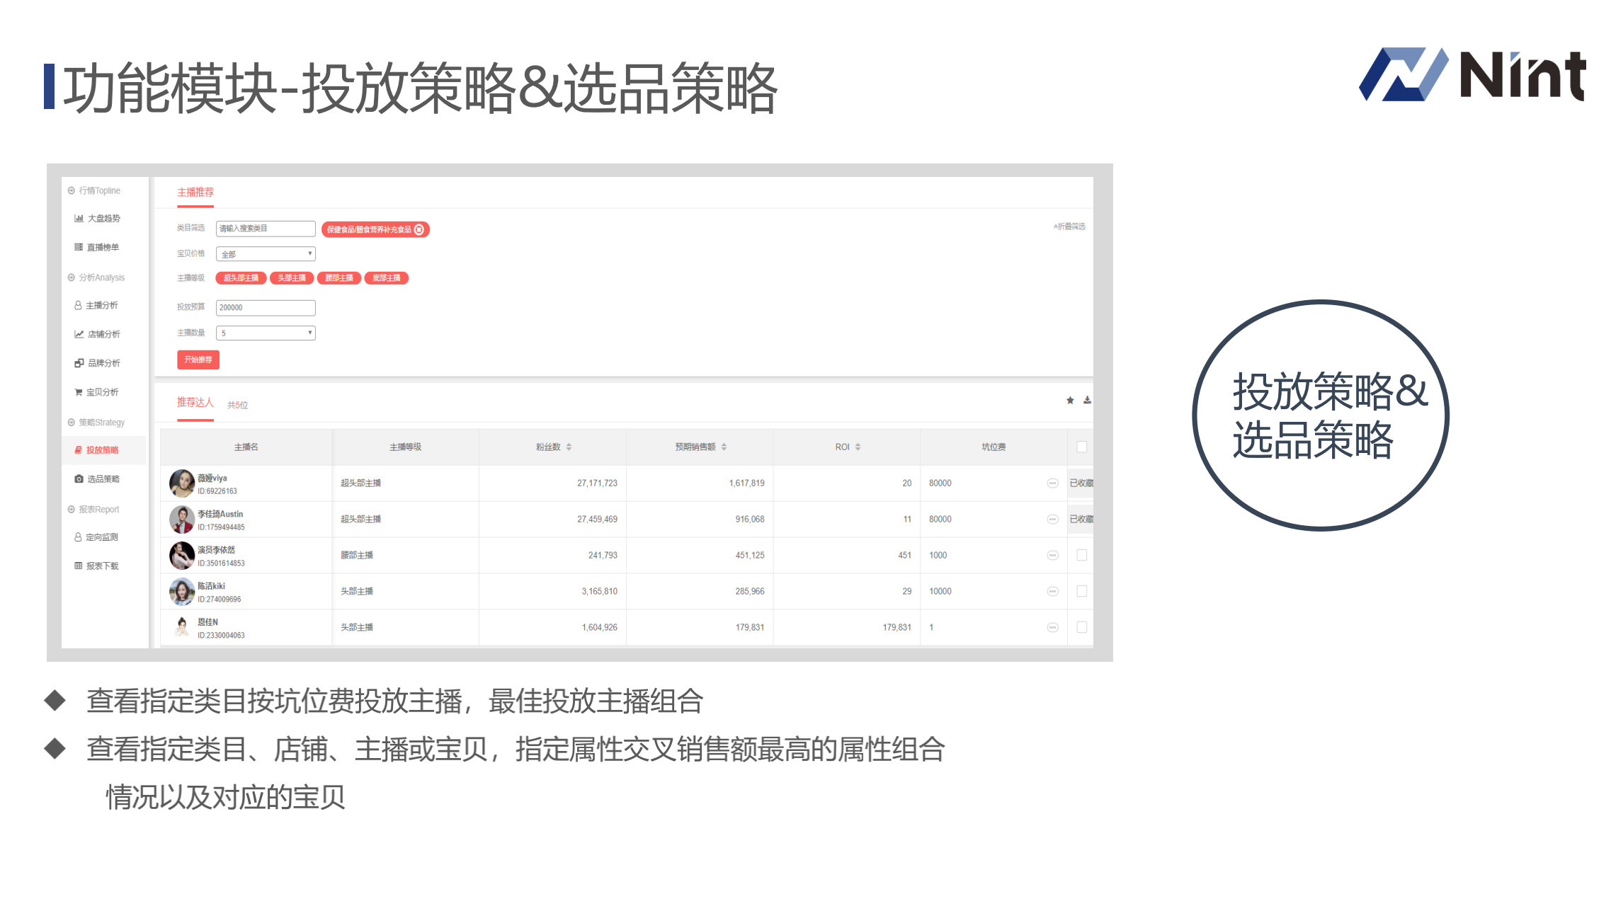Check the box for 恩佳N row
The image size is (1611, 906).
[x=1081, y=628]
